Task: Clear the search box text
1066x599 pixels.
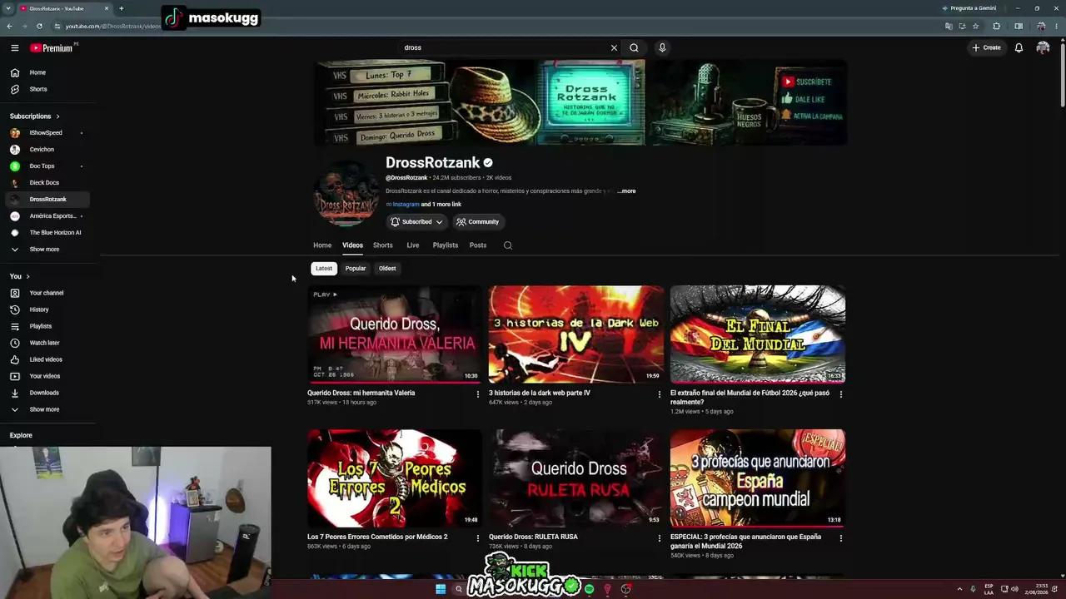Action: pos(614,47)
